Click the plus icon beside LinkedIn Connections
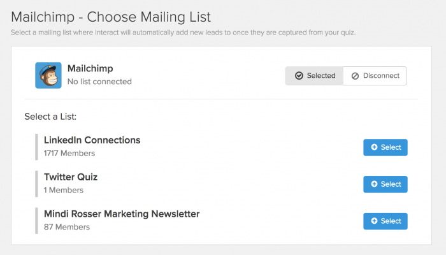 (375, 147)
